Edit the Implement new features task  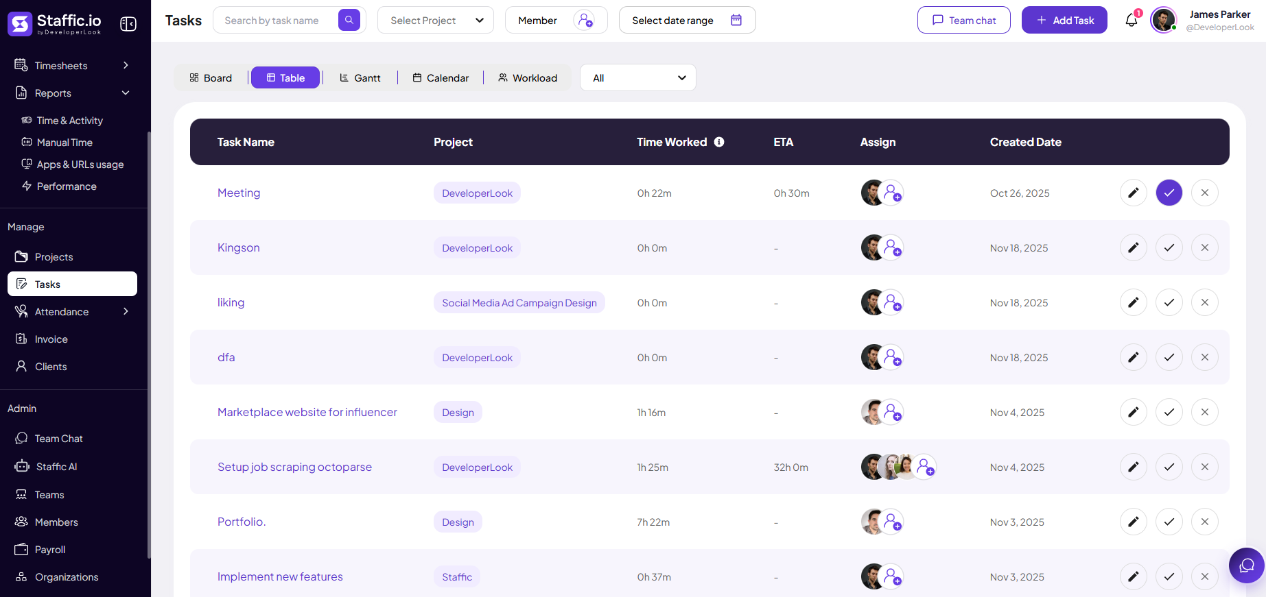tap(1134, 576)
